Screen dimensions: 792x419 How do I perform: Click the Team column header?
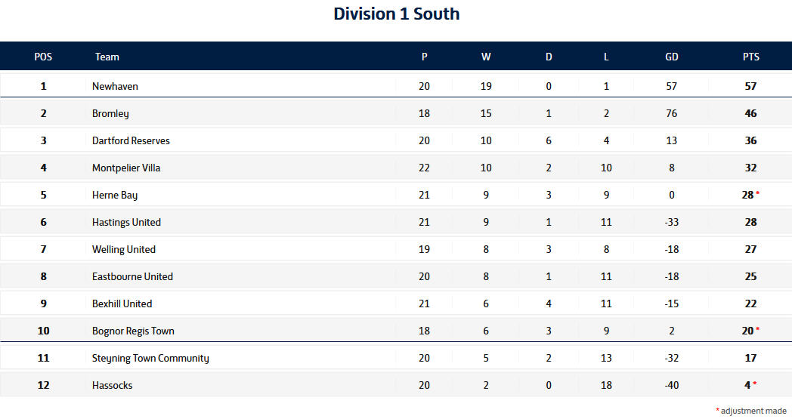coord(107,57)
